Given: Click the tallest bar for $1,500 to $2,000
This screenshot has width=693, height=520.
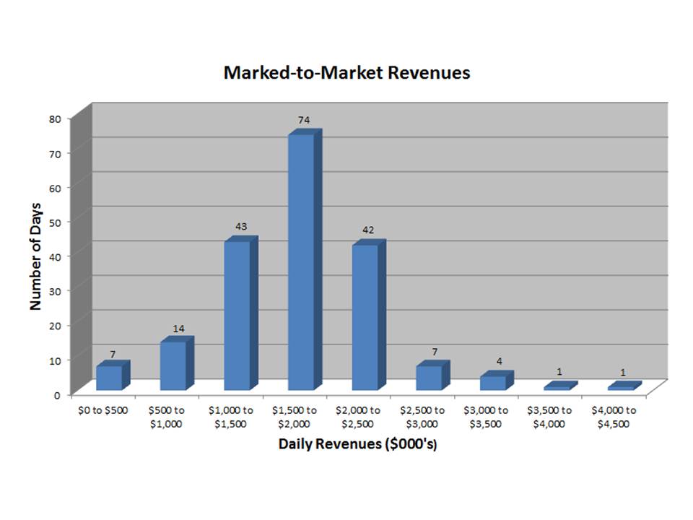Looking at the screenshot, I should point(301,261).
